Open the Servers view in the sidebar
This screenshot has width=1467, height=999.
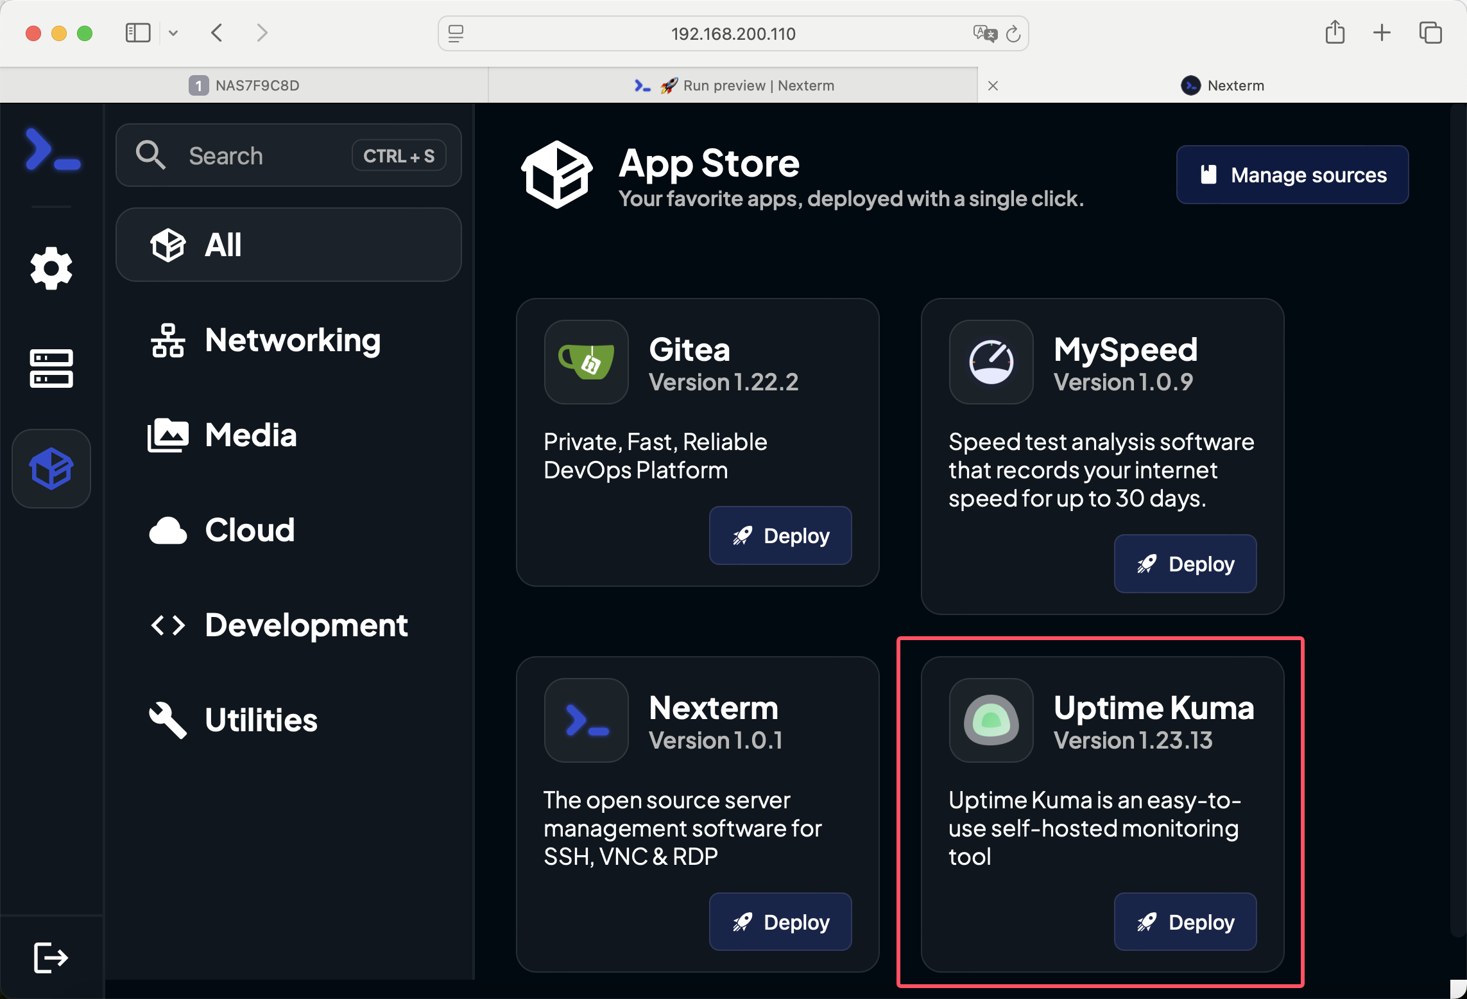[x=51, y=369]
